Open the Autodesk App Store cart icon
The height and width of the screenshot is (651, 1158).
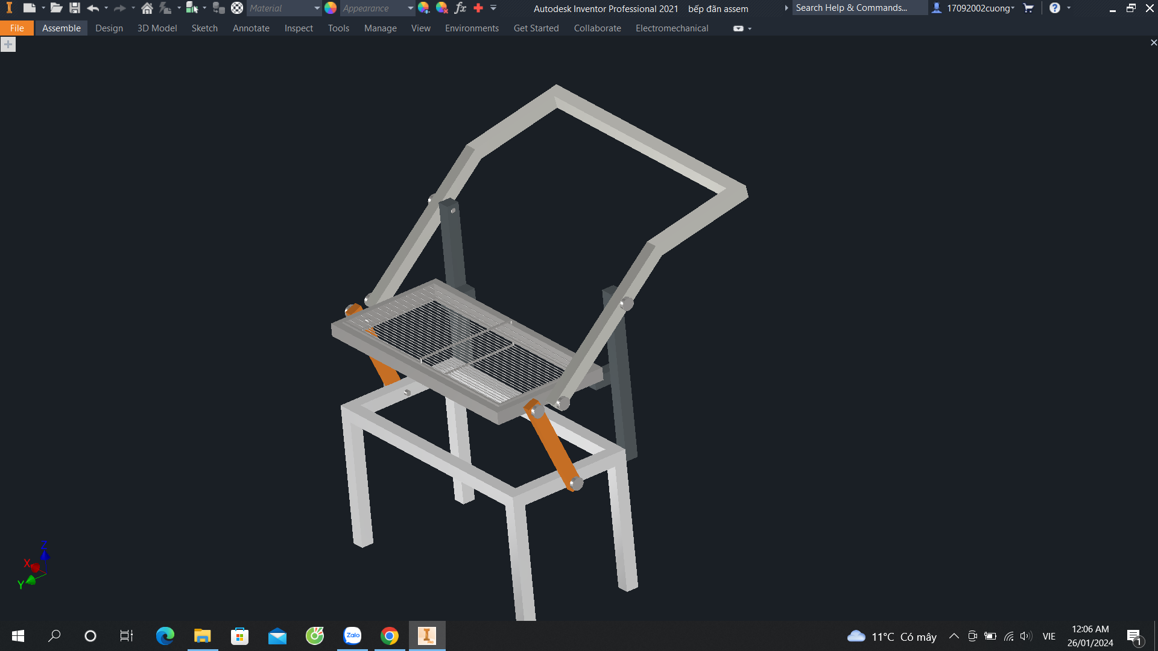tap(1029, 8)
